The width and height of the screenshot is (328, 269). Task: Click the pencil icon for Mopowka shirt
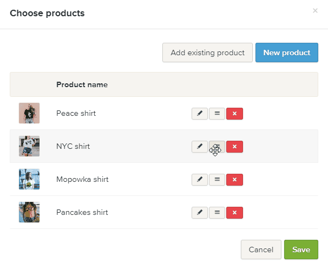[200, 180]
